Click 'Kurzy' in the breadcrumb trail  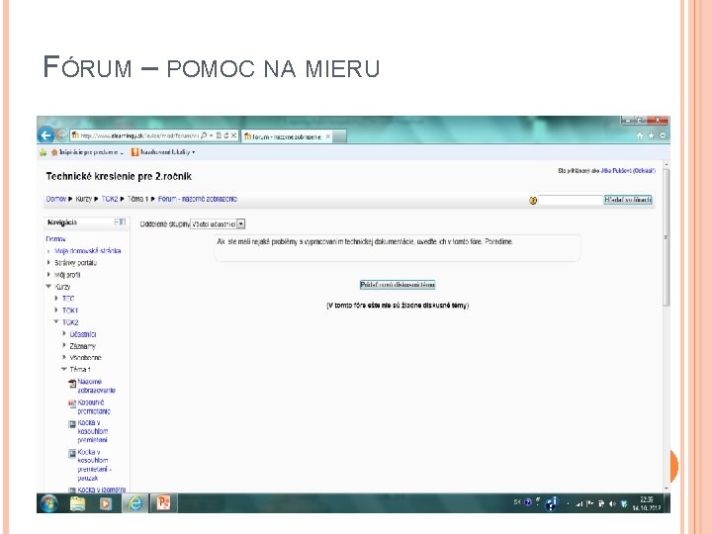(83, 199)
